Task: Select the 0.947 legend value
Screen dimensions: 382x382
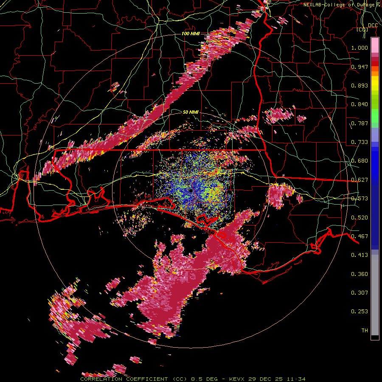Action: coord(360,67)
